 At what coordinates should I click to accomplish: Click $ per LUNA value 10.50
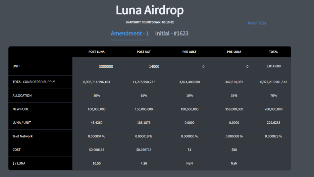click(97, 163)
